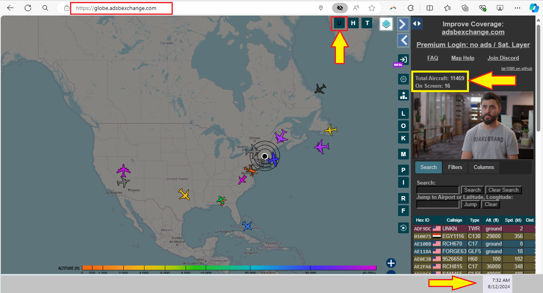The height and width of the screenshot is (293, 543).
Task: Click blue aircraft near the Bahamas
Action: 247,226
